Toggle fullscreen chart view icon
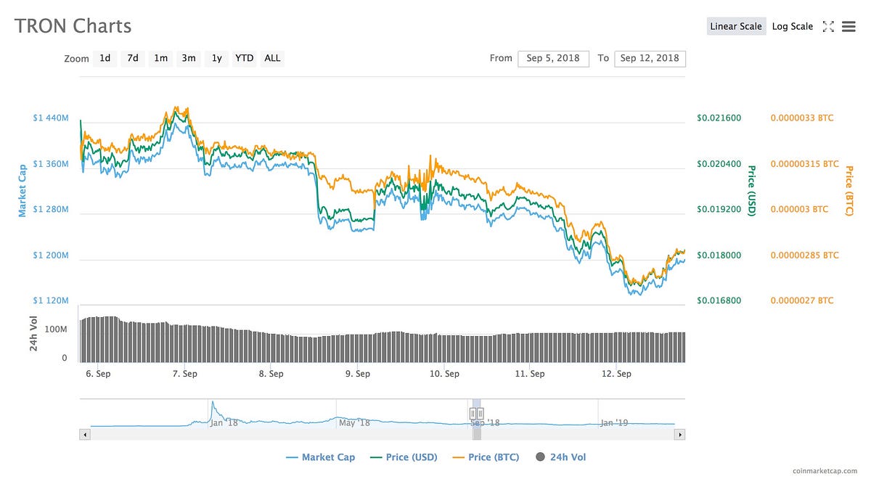Screen dimensions: 871x487 [828, 27]
